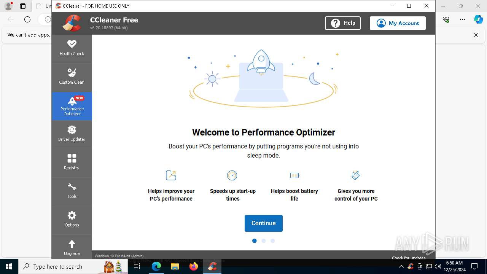Open Task View on taskbar
The height and width of the screenshot is (274, 487).
click(137, 266)
